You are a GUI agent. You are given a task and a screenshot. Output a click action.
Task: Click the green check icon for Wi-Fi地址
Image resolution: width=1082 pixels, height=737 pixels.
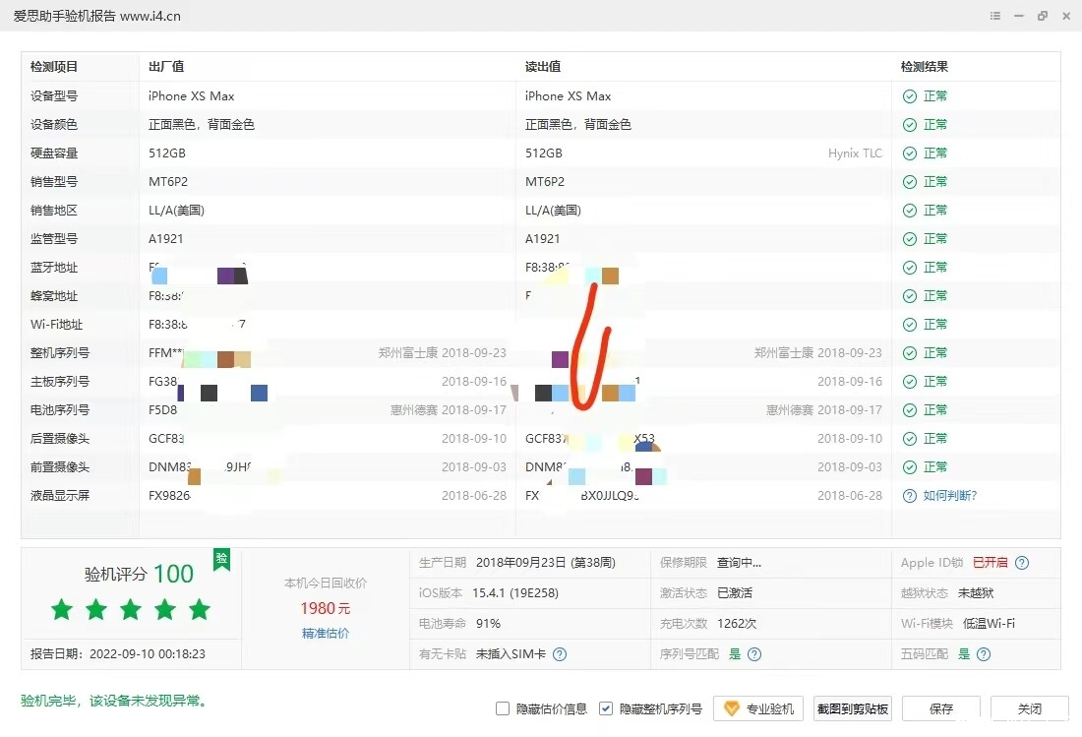(x=910, y=325)
